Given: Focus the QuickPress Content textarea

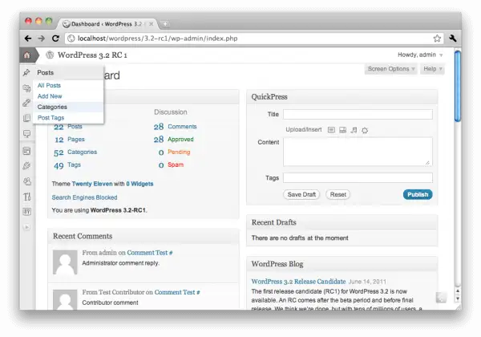Looking at the screenshot, I should [358, 152].
